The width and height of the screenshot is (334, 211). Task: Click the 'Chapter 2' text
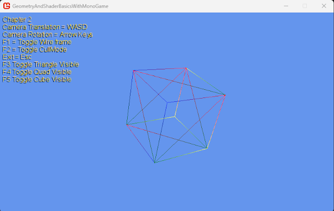17,20
